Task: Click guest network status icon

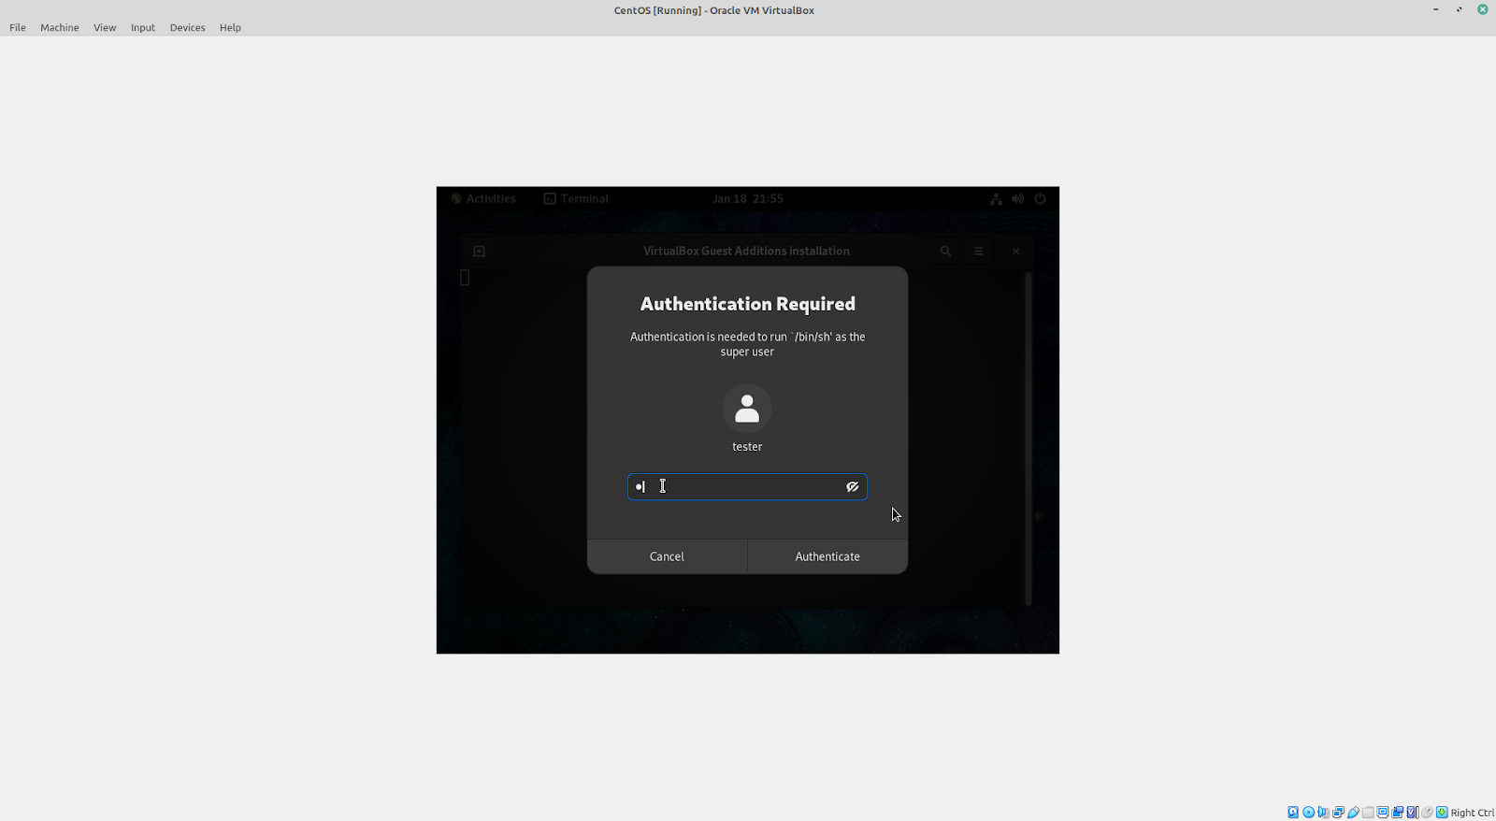Action: 996,198
